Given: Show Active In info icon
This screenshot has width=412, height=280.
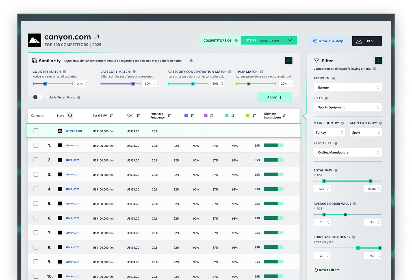Looking at the screenshot, I should (x=334, y=78).
